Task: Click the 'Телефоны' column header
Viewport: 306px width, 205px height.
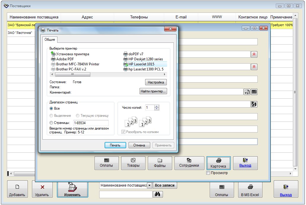Action: pyautogui.click(x=139, y=17)
